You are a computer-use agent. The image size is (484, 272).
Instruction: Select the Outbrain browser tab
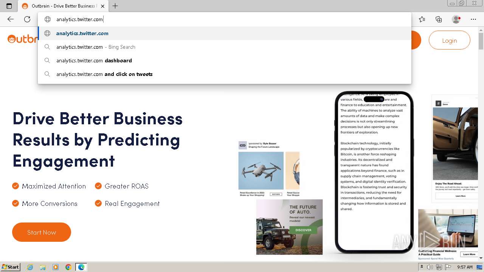(x=62, y=6)
